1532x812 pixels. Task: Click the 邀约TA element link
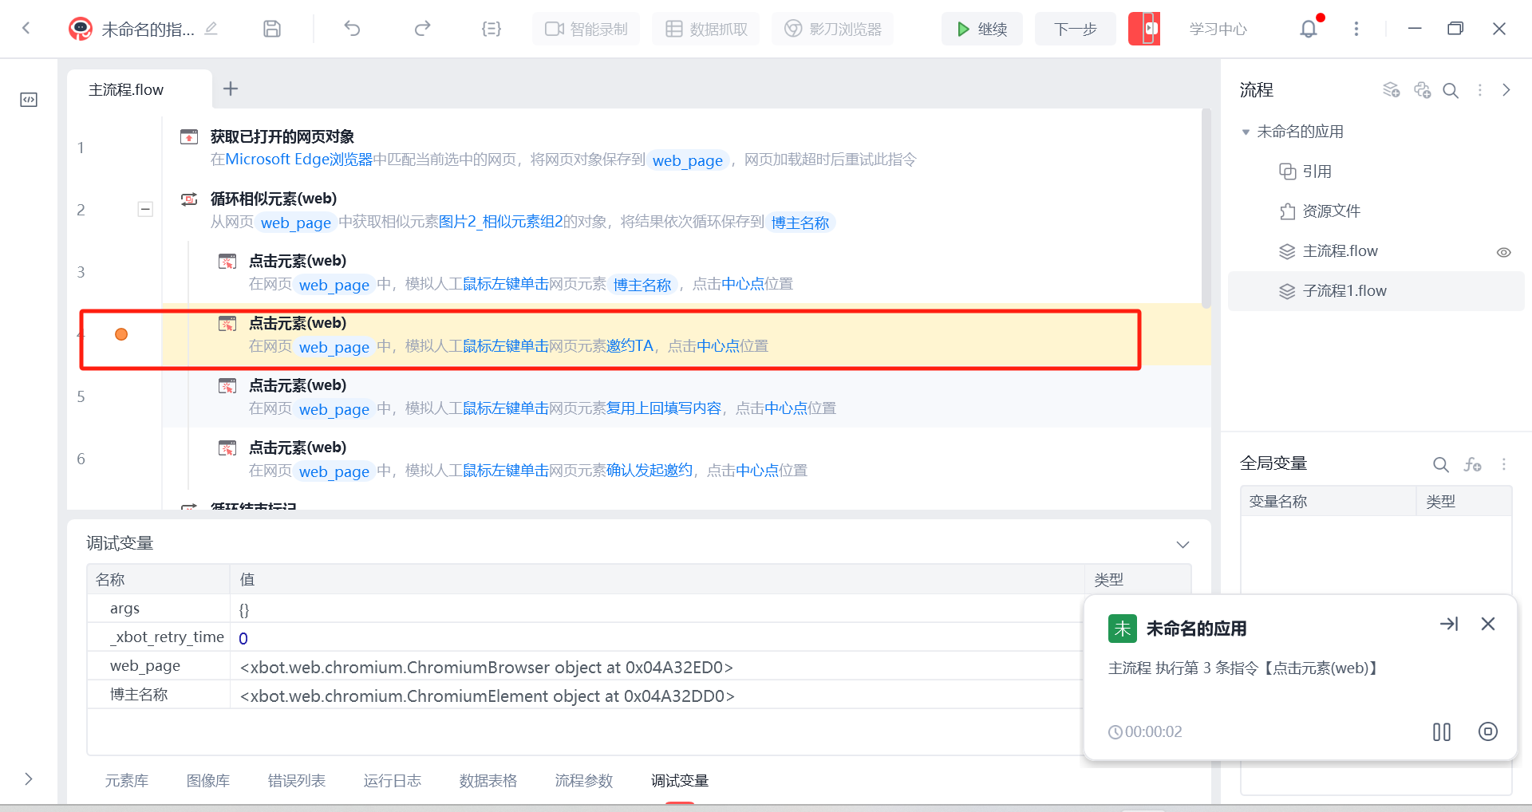click(x=630, y=346)
